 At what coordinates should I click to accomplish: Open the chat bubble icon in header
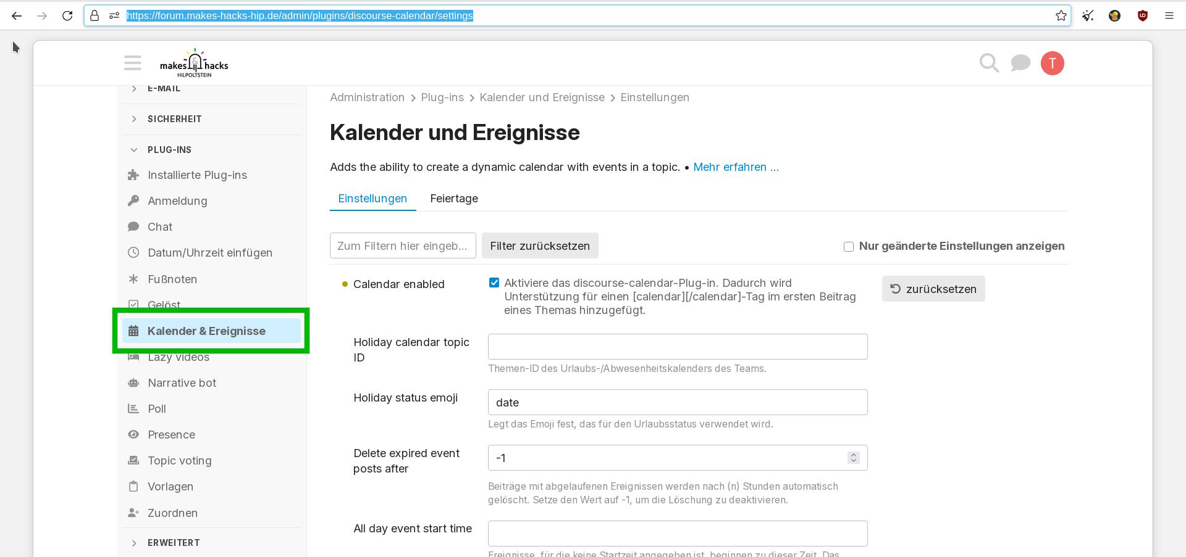pyautogui.click(x=1020, y=63)
